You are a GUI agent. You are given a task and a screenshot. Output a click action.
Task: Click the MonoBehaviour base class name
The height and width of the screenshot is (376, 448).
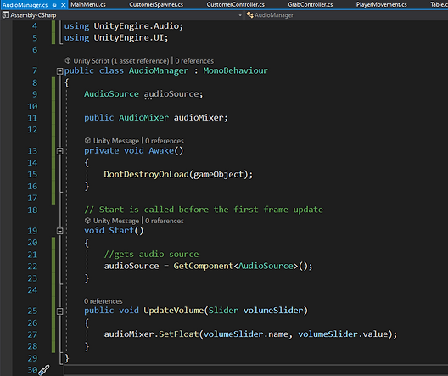point(236,70)
